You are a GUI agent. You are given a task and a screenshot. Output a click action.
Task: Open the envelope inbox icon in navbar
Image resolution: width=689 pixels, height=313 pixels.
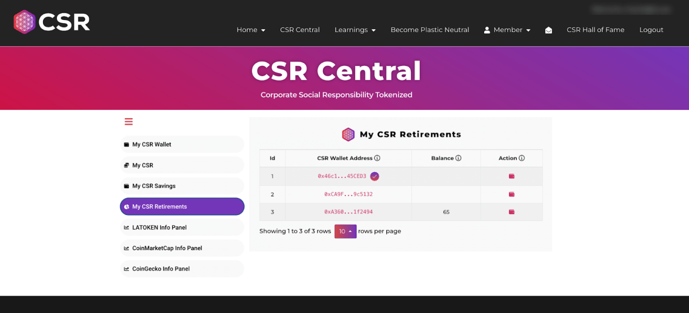point(548,30)
